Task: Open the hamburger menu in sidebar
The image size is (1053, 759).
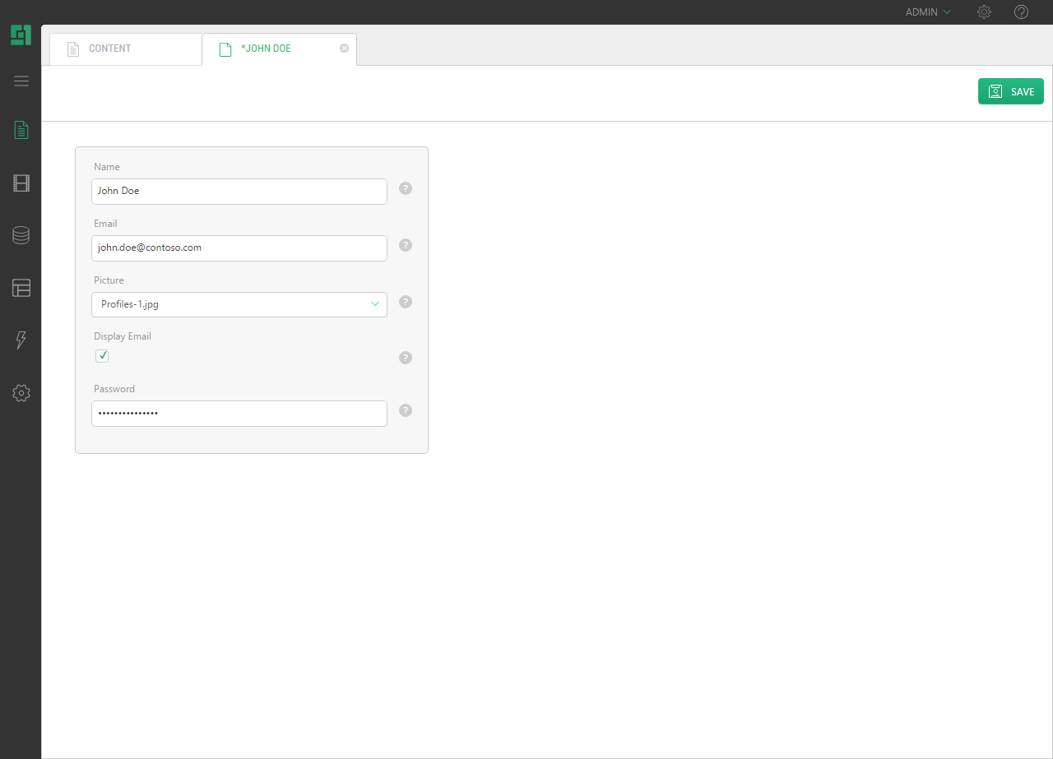Action: point(21,81)
